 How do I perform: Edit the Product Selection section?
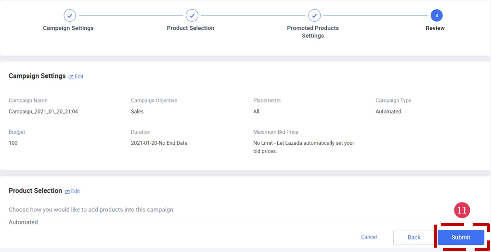(x=72, y=191)
